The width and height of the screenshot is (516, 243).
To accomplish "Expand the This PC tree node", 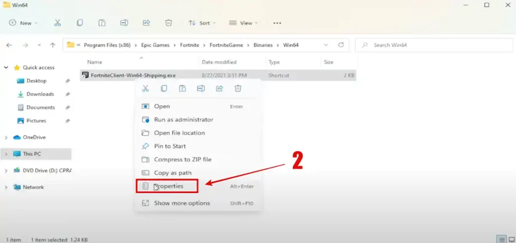I will pyautogui.click(x=6, y=153).
